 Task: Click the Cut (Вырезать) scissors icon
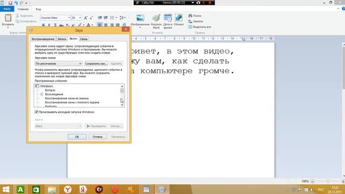click(17, 16)
